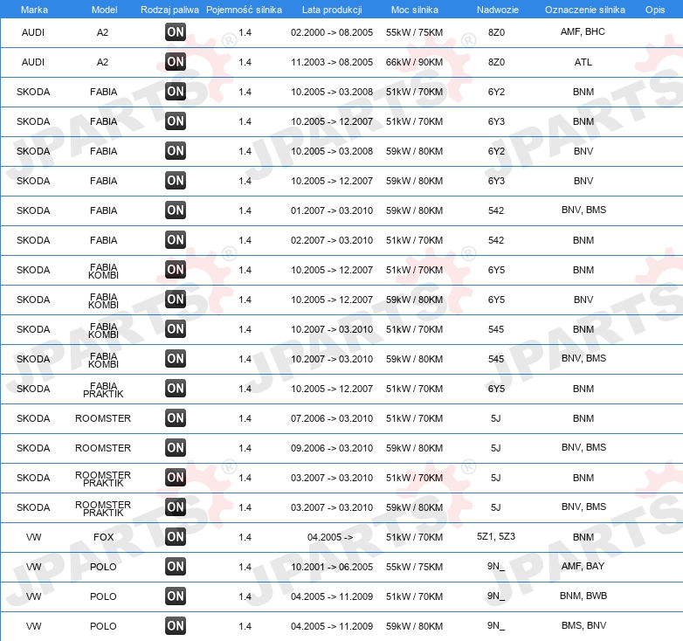Select the 5Z1, 5Z3 body code cell
Viewport: 683px width, 641px height.
[x=496, y=536]
